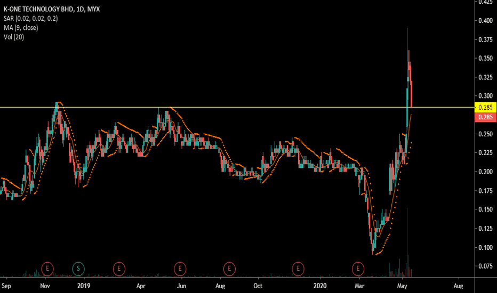497x293 pixels.
Task: Select the yellow horizontal line at 0.285
Action: point(237,108)
